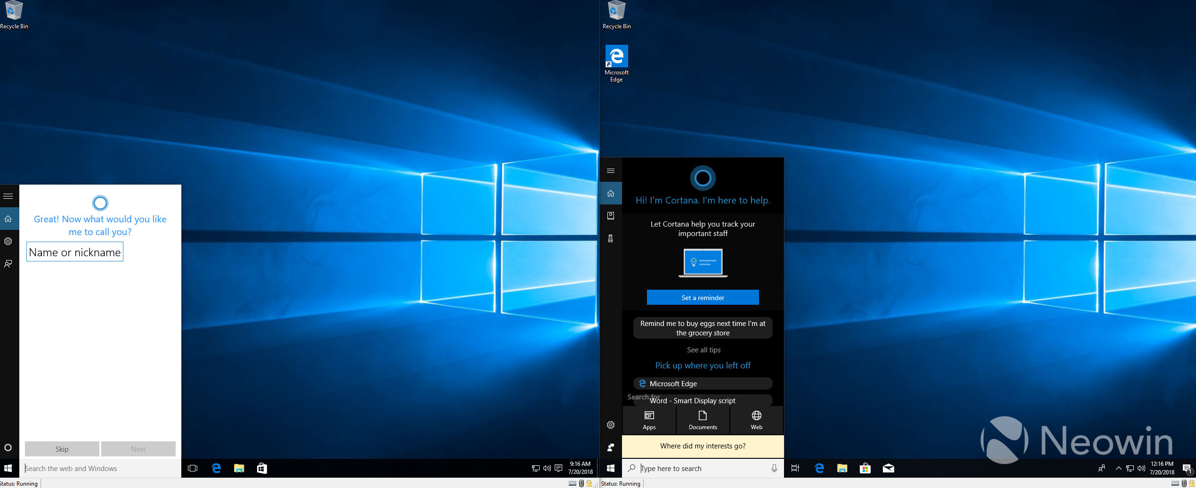Viewport: 1196px width, 488px height.
Task: Open the See all tips link
Action: (703, 350)
